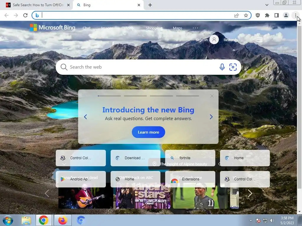Show previous news carousel items
Screen dimensions: 302x226
point(47,193)
